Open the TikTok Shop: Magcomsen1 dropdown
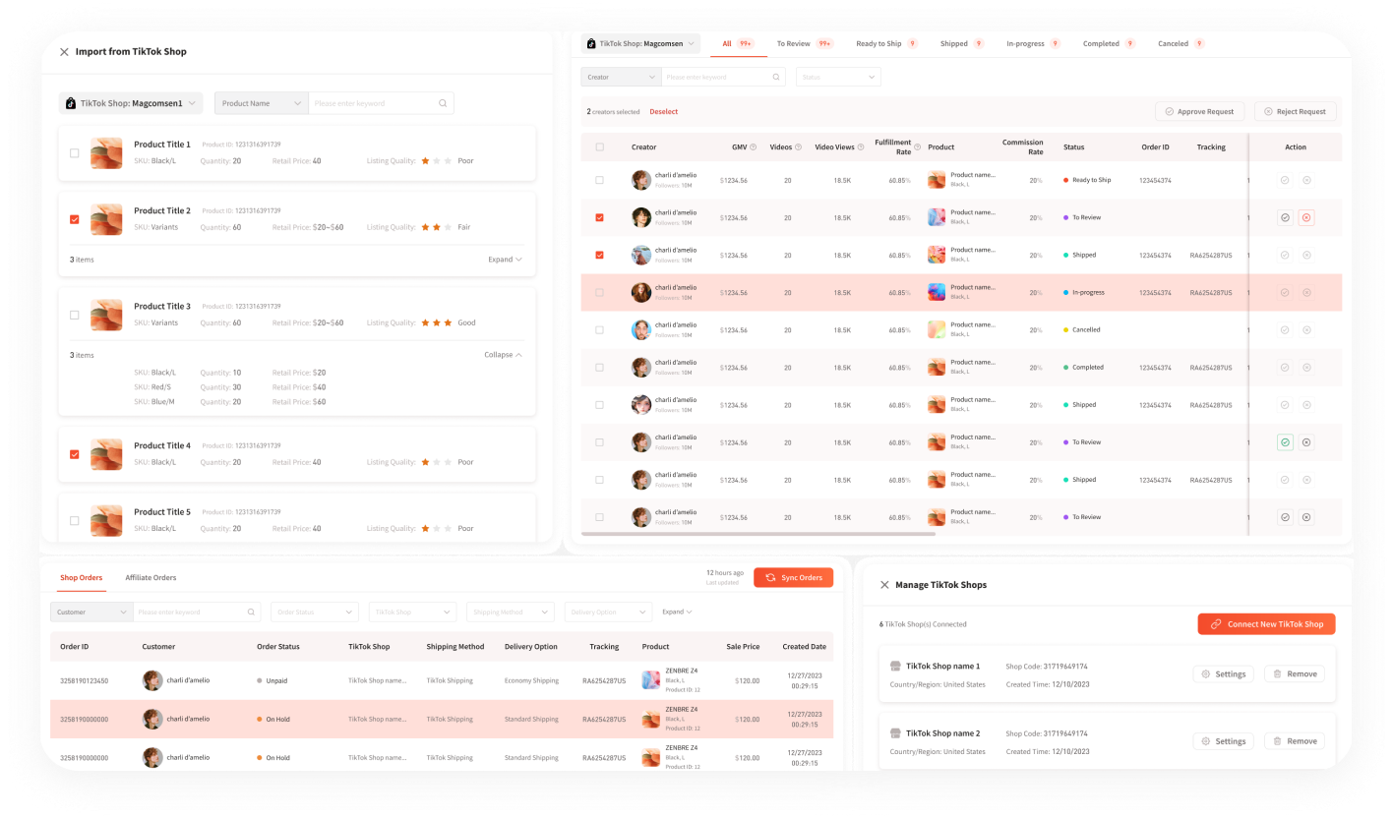The image size is (1393, 818). [x=131, y=103]
